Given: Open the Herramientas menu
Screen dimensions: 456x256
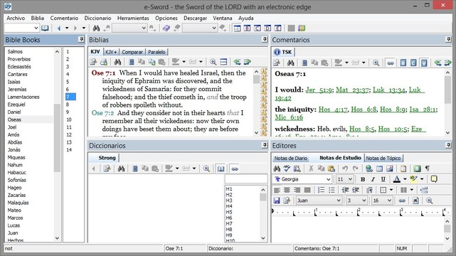Looking at the screenshot, I should 133,18.
